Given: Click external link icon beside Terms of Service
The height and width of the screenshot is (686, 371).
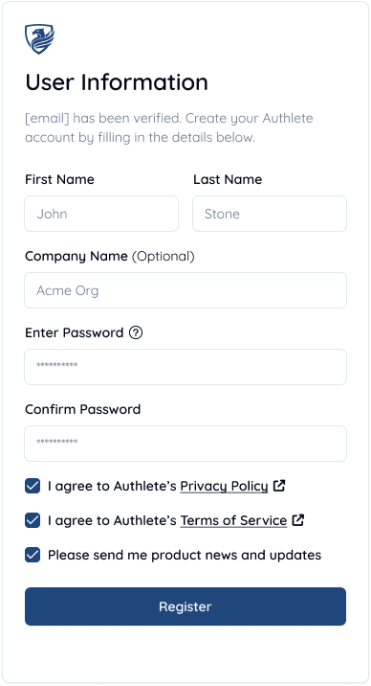Looking at the screenshot, I should (298, 520).
